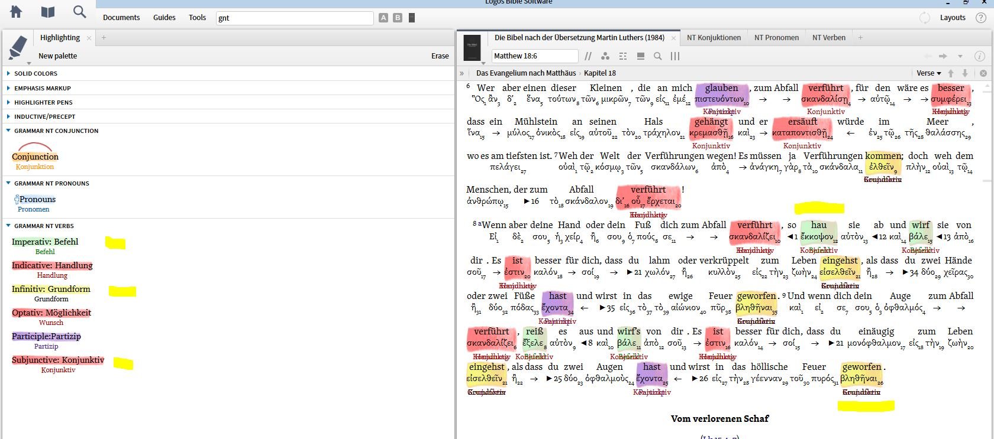Viewport: 994px width, 439px height.
Task: Click Das Evangelium nach Matthäus breadcrumb
Action: coord(526,73)
